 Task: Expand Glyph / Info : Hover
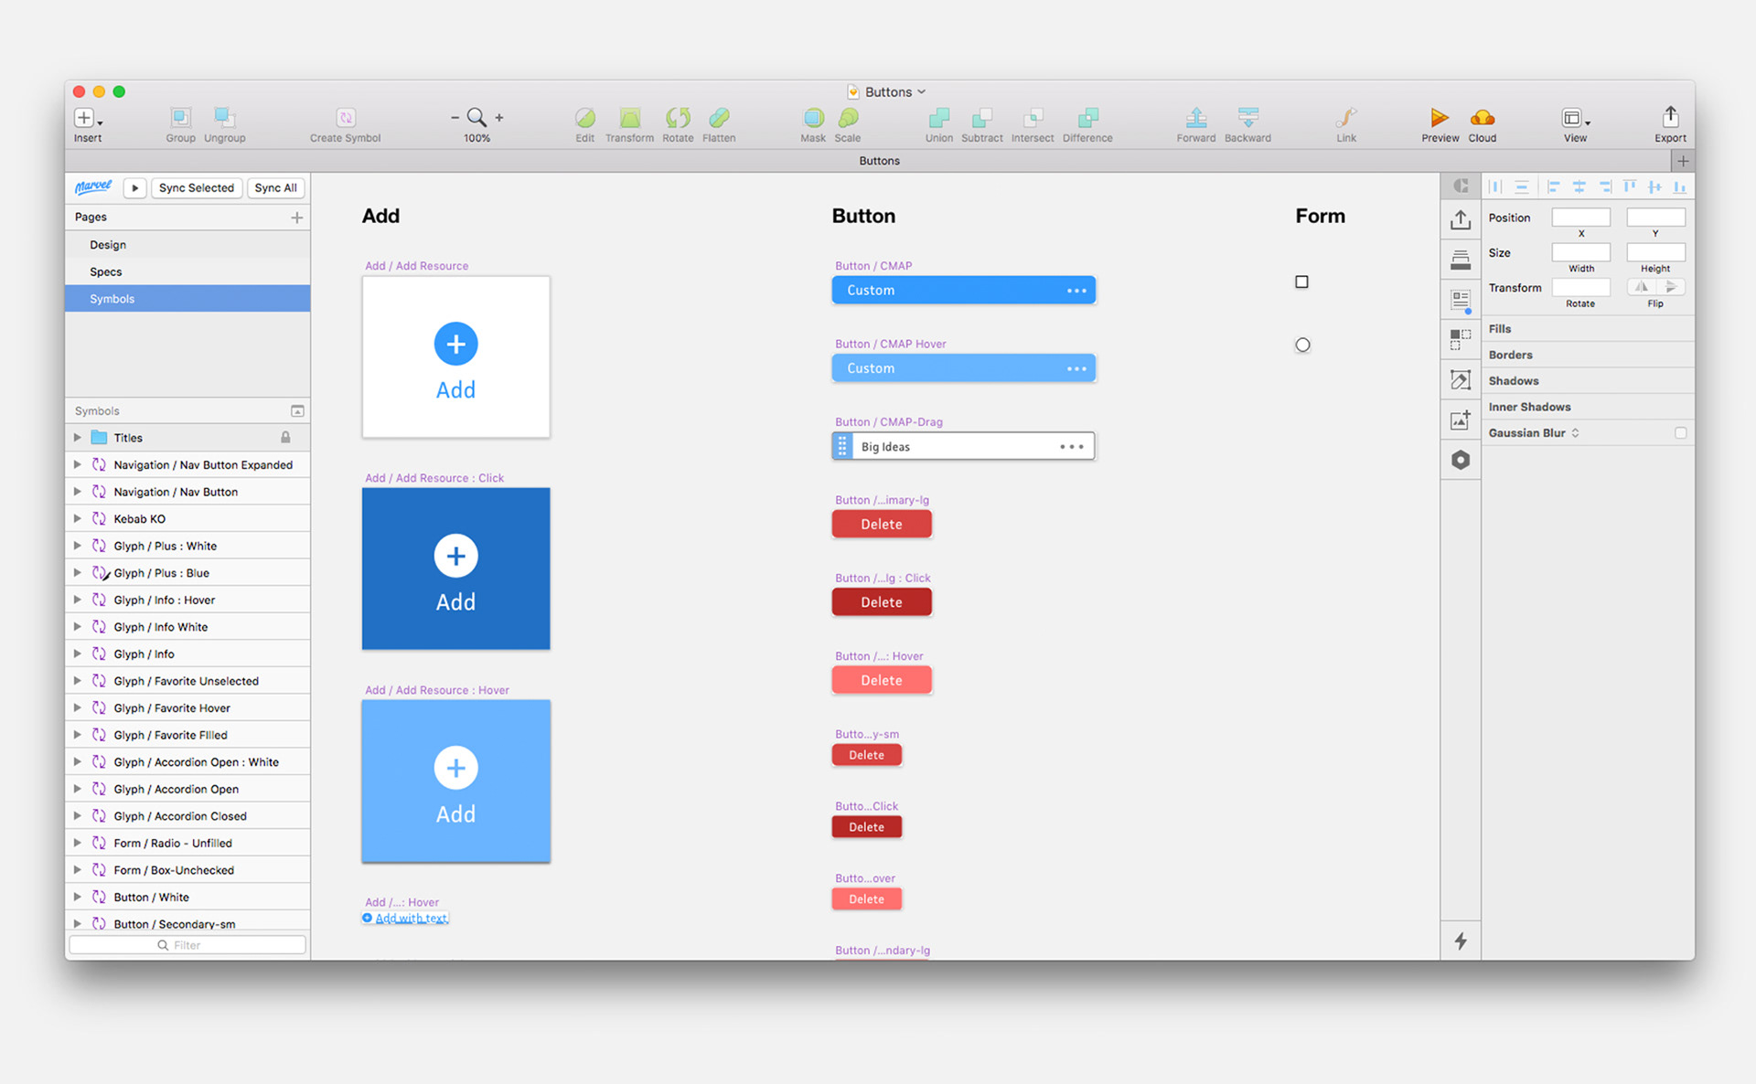click(78, 600)
